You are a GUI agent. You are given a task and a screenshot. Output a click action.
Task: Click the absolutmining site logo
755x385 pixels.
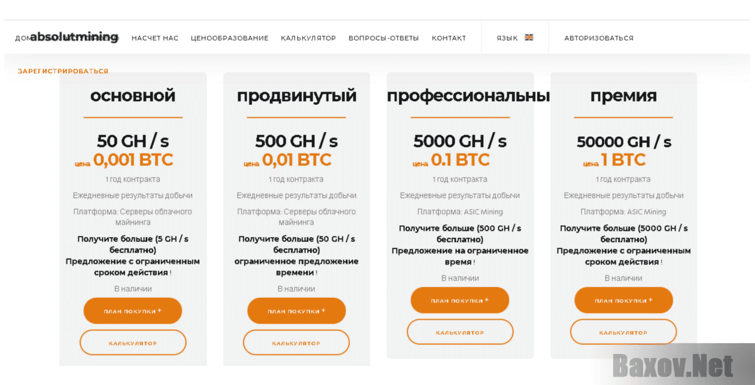tap(74, 37)
